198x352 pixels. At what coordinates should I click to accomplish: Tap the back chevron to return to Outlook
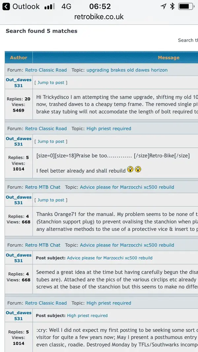click(x=6, y=7)
